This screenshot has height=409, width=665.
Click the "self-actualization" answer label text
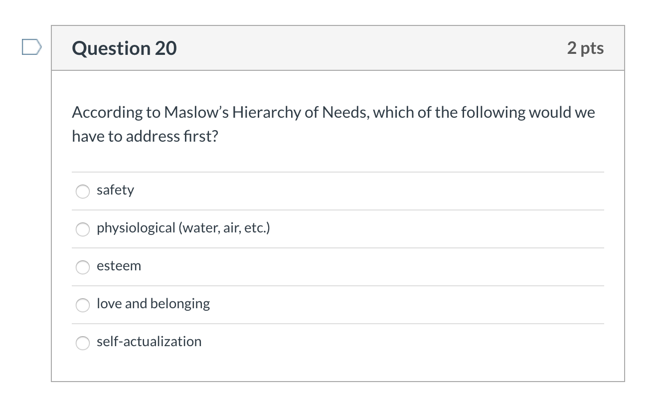(x=149, y=342)
